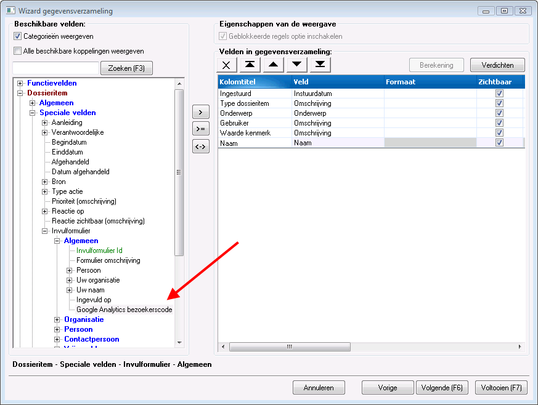Click scroll right arrow of fields table
538x405 pixels.
click(520, 347)
